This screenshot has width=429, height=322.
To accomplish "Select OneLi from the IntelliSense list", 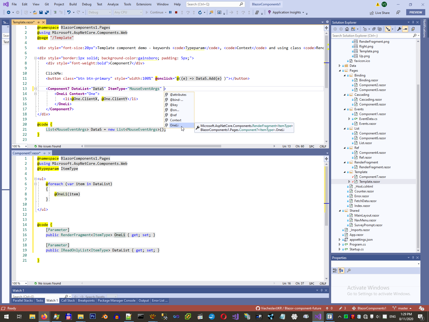I will 174,125.
